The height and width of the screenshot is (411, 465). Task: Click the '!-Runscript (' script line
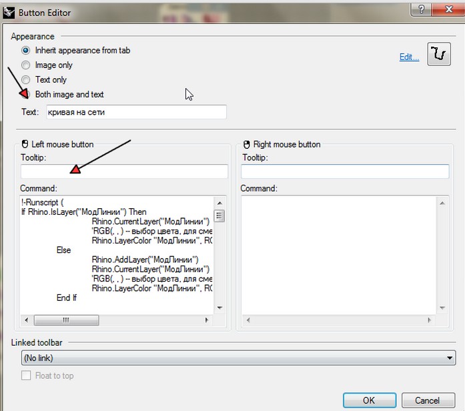coord(42,202)
